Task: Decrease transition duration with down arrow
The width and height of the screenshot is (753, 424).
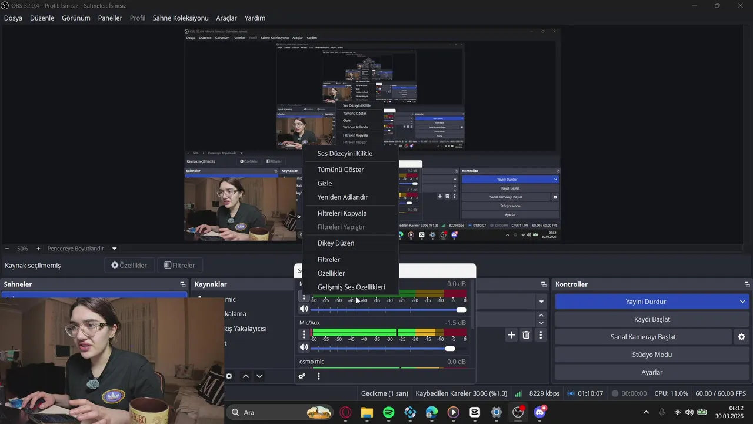Action: (x=541, y=323)
